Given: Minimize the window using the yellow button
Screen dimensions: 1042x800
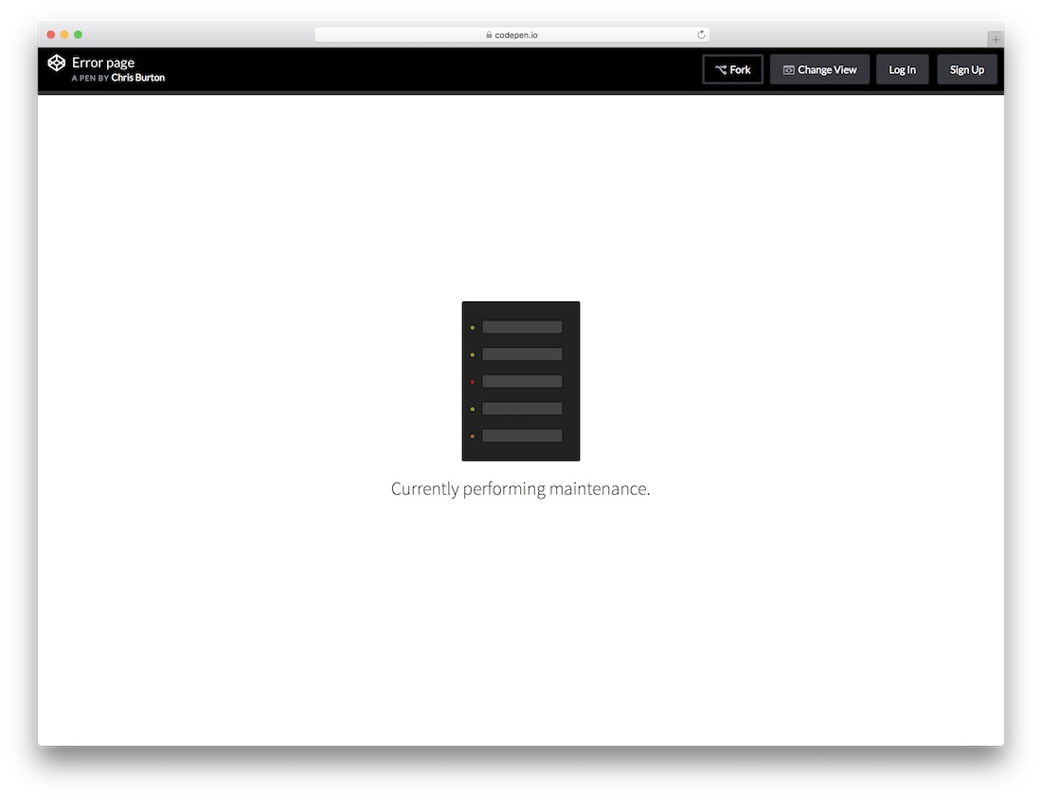Looking at the screenshot, I should tap(64, 35).
